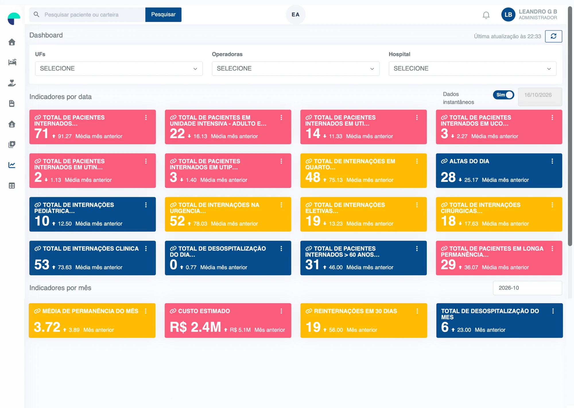Open the Reinternações em 30 Dias card title
Viewport: 574px width, 408px height.
(355, 311)
